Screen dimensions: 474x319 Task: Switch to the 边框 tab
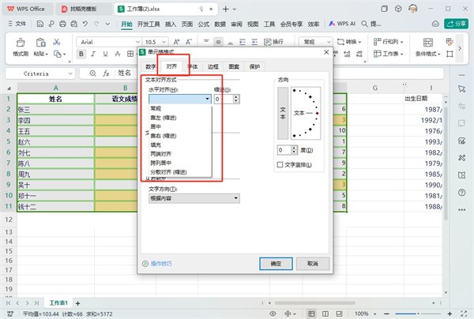coord(213,68)
